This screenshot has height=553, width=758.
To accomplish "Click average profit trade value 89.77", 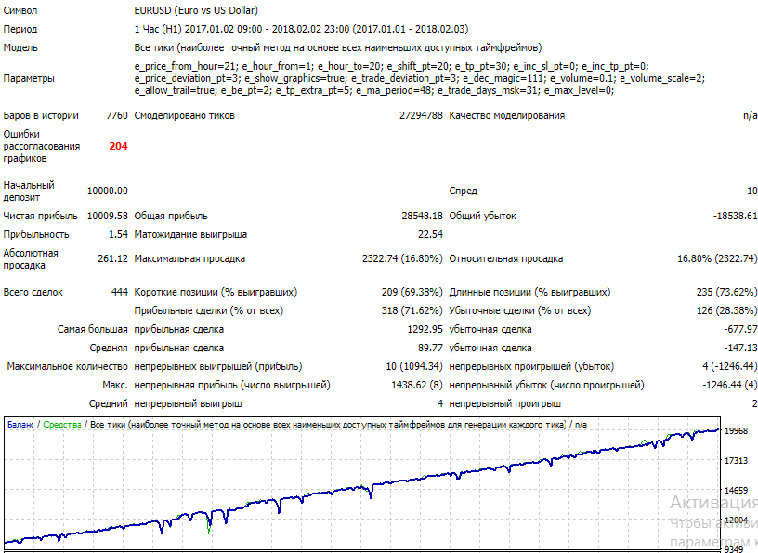I will point(430,348).
